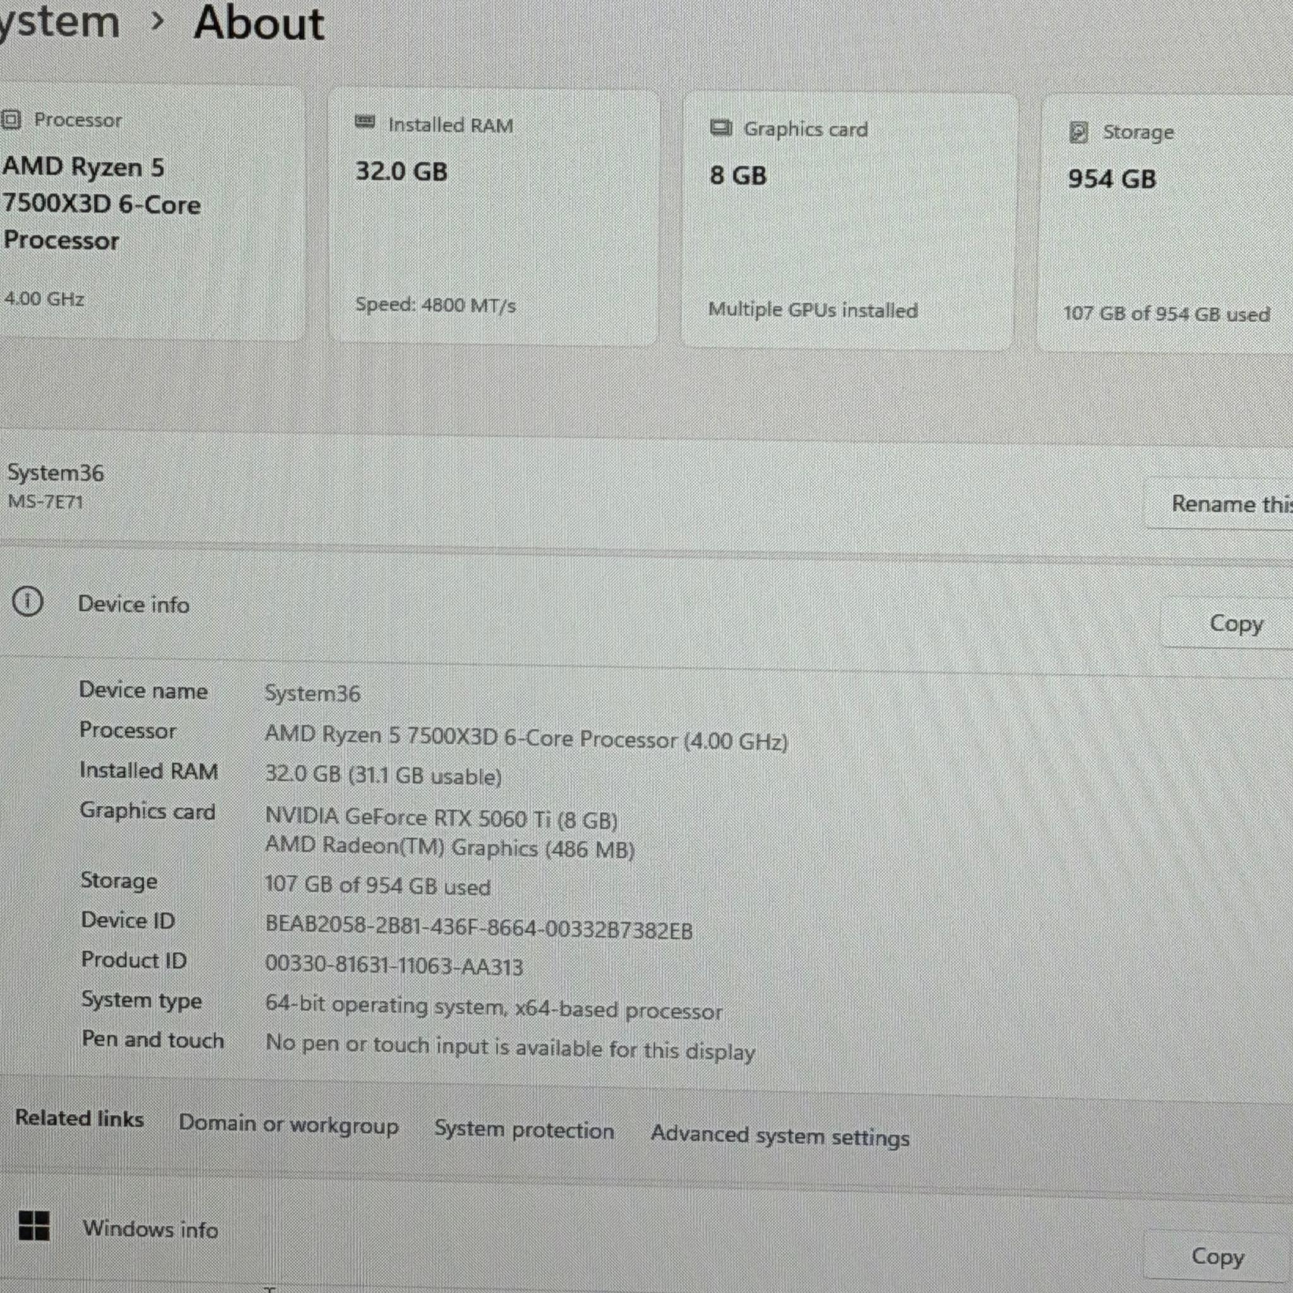Click the Processor title in the top card
The width and height of the screenshot is (1293, 1293).
point(78,120)
